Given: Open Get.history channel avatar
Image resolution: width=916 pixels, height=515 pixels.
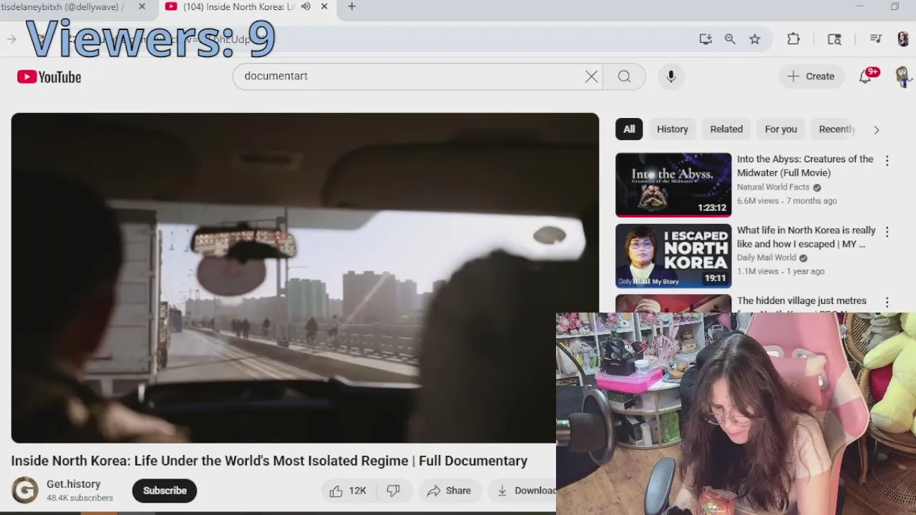Looking at the screenshot, I should pos(24,490).
